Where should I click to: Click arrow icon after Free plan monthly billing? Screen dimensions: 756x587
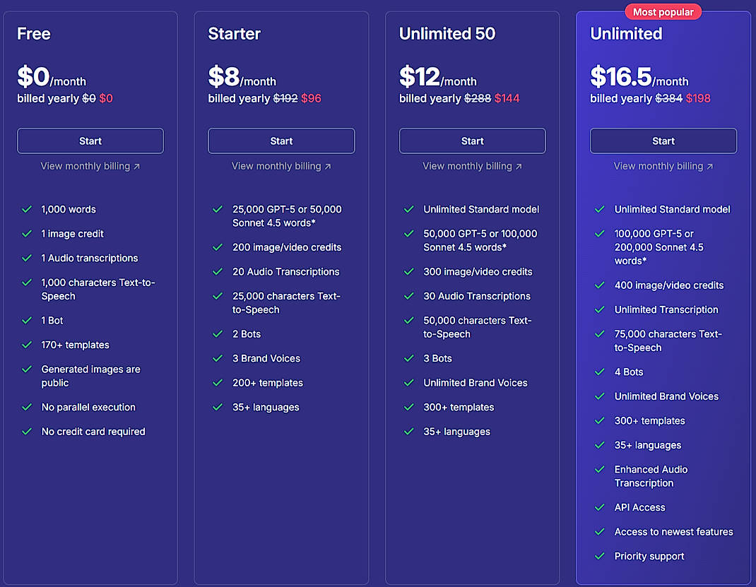pyautogui.click(x=137, y=166)
